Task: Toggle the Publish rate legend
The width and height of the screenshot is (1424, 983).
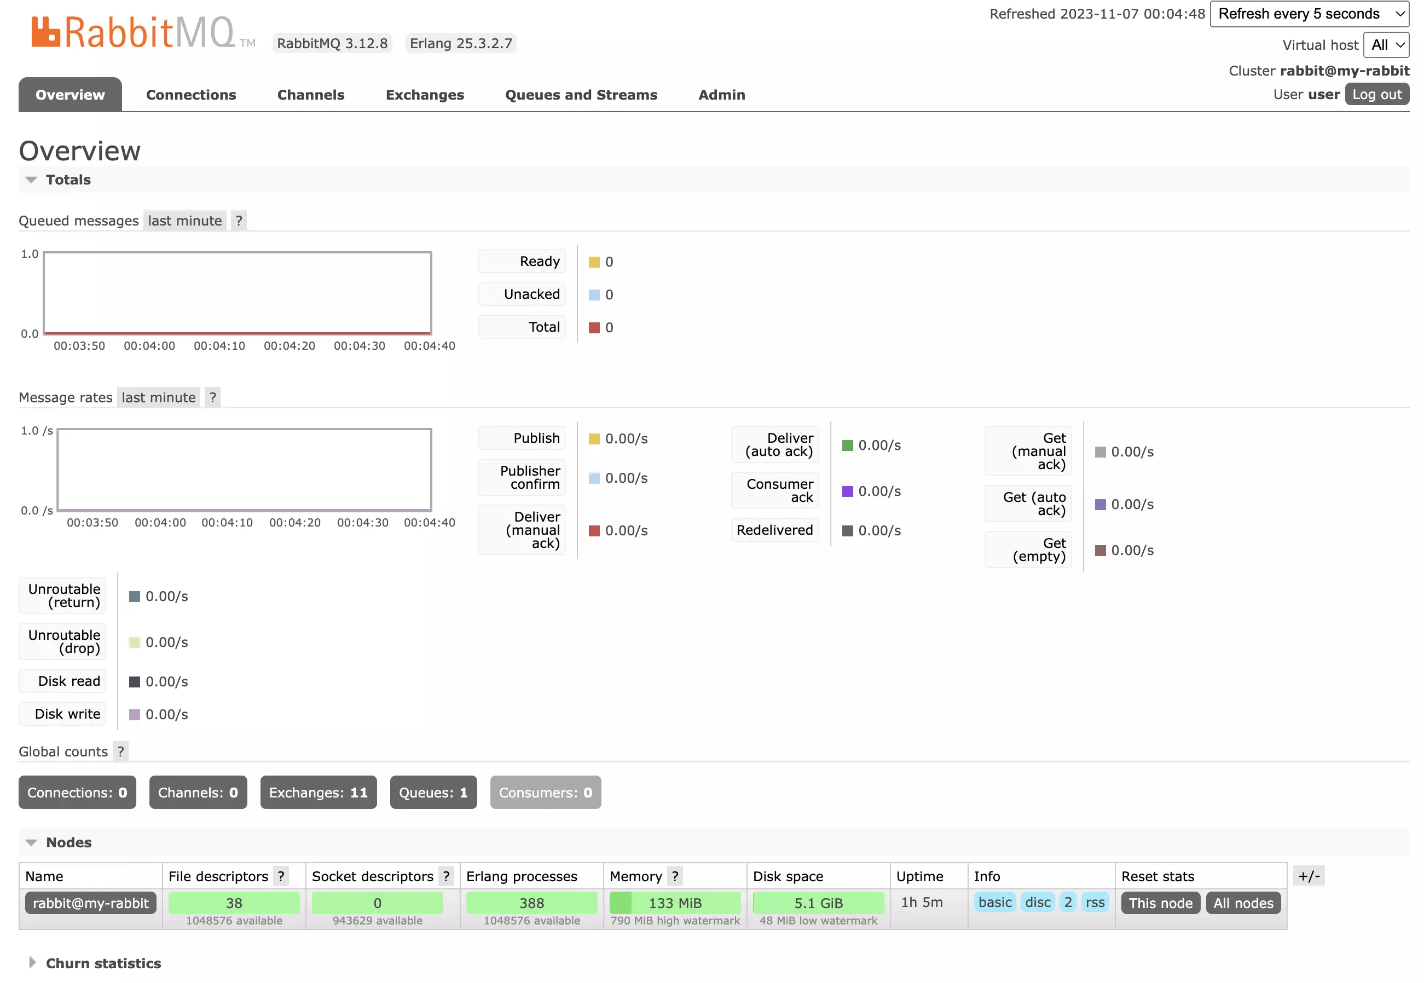Action: click(x=522, y=438)
